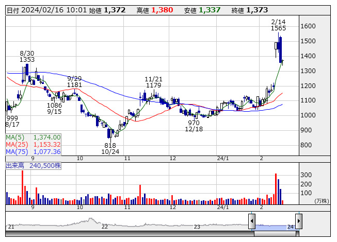Click year 21 marker in overview strip
Viewport: 337px width, 242px height.
click(11, 227)
